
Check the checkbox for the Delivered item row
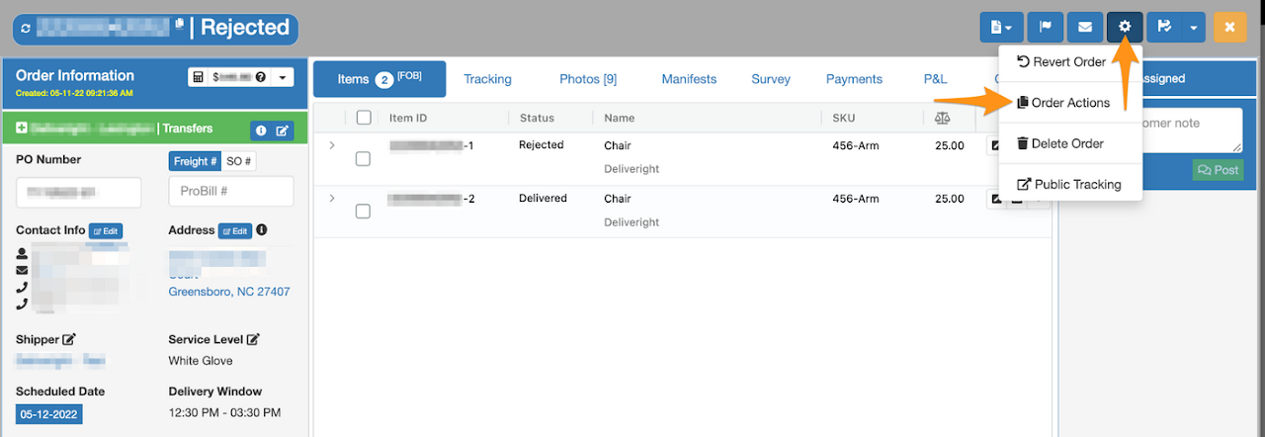[363, 212]
